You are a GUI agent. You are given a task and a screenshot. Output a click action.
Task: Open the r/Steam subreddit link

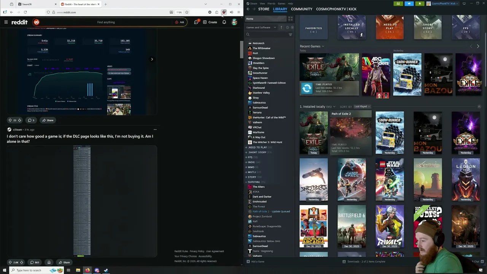[18, 129]
